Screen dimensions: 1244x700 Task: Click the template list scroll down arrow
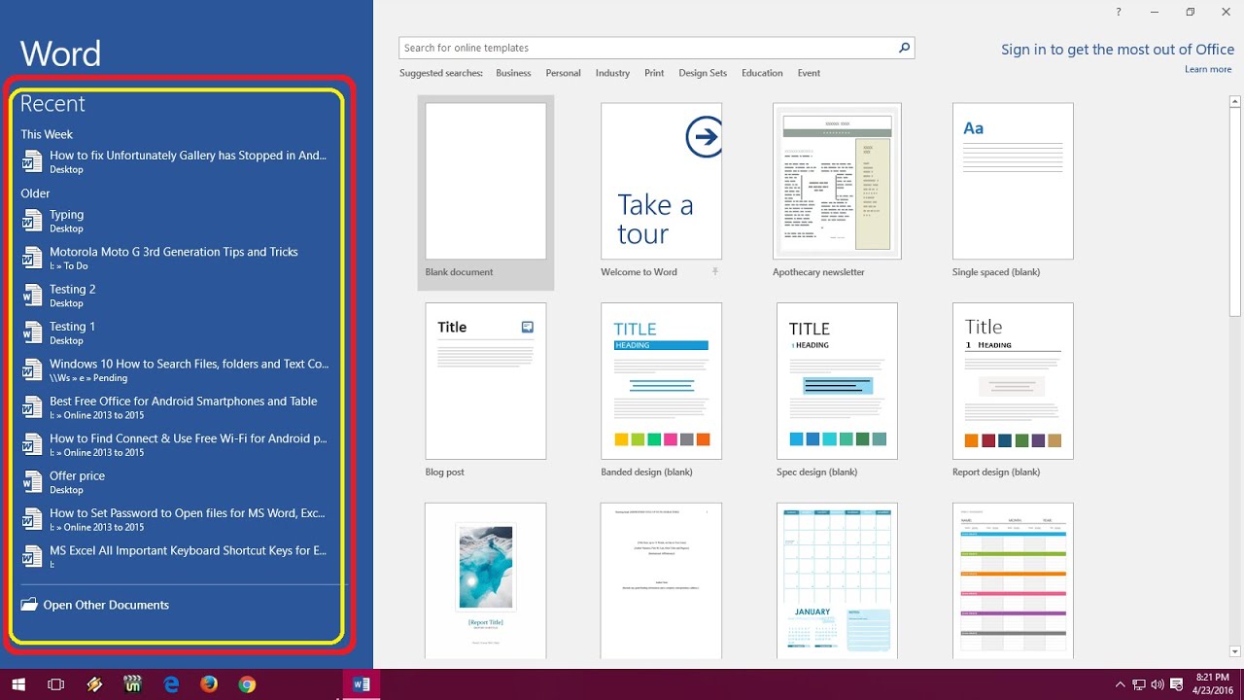(x=1235, y=651)
